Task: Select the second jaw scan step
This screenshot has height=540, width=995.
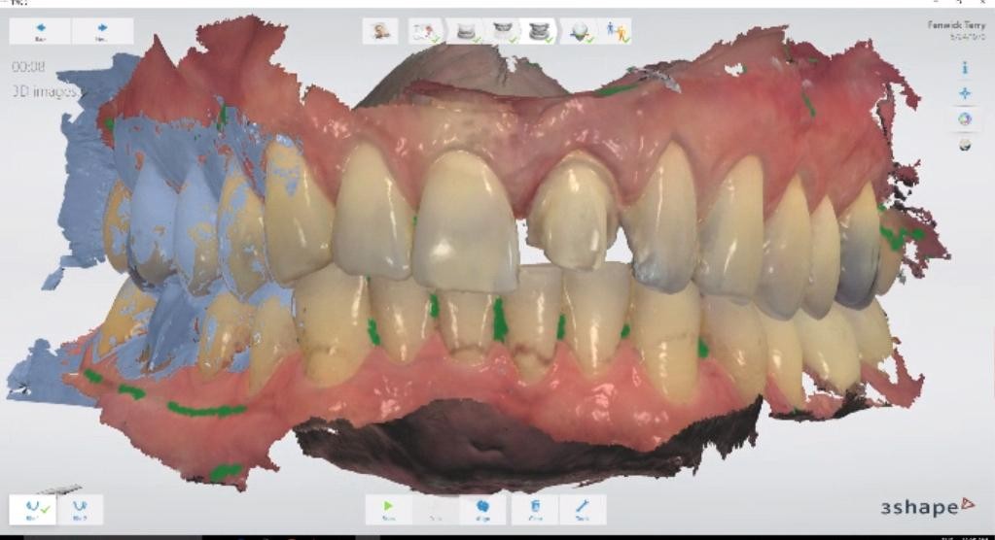Action: pos(503,31)
